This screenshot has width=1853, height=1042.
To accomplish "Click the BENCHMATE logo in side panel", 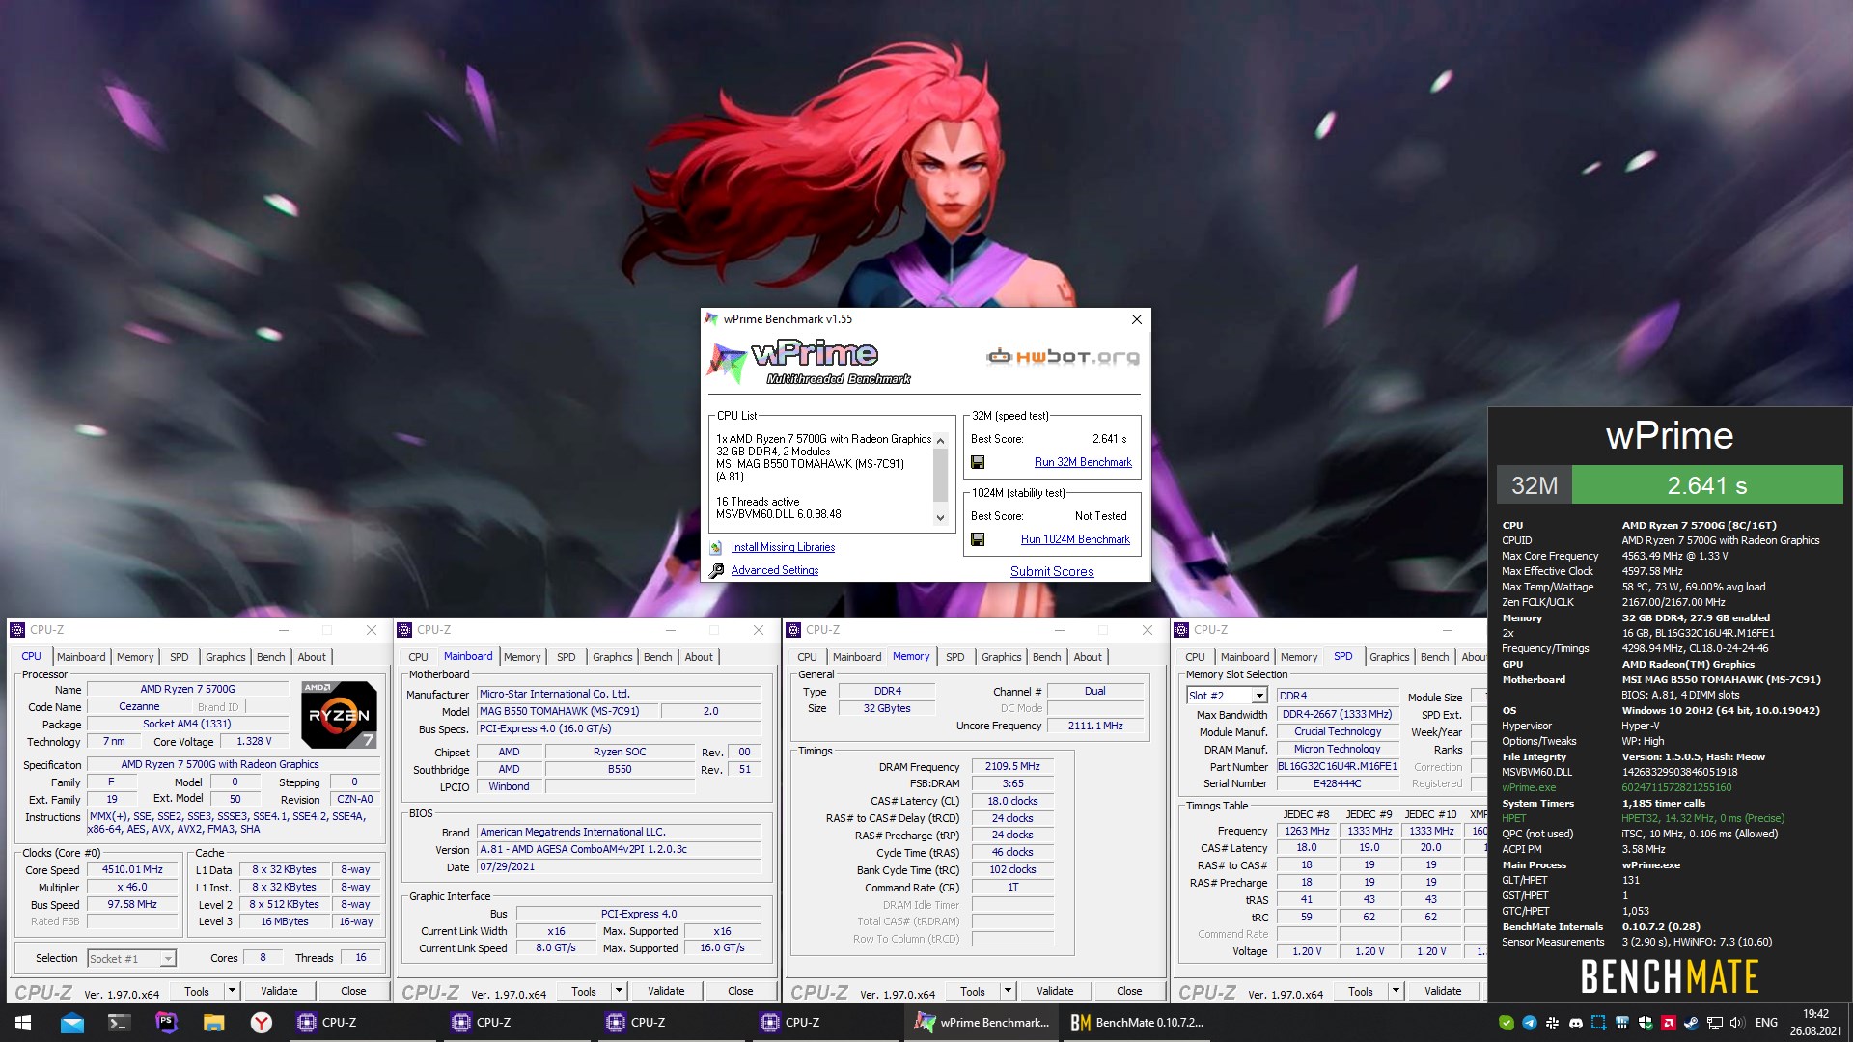I will [x=1670, y=976].
